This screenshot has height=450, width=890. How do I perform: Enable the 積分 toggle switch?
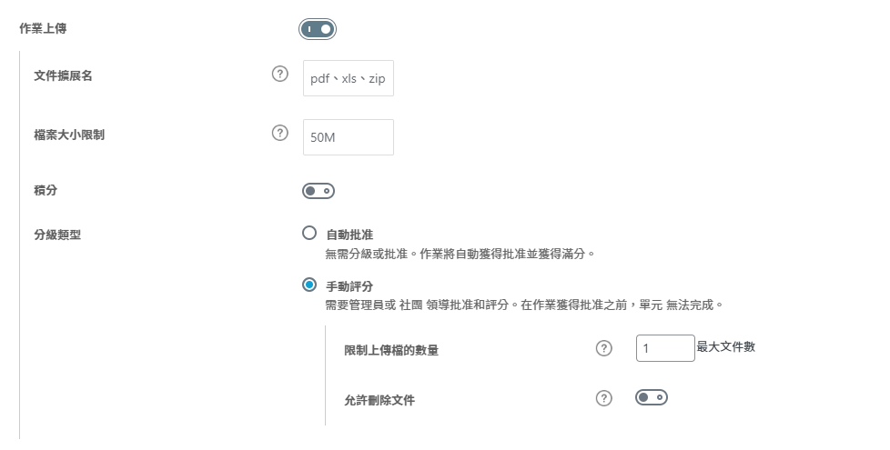tap(319, 191)
